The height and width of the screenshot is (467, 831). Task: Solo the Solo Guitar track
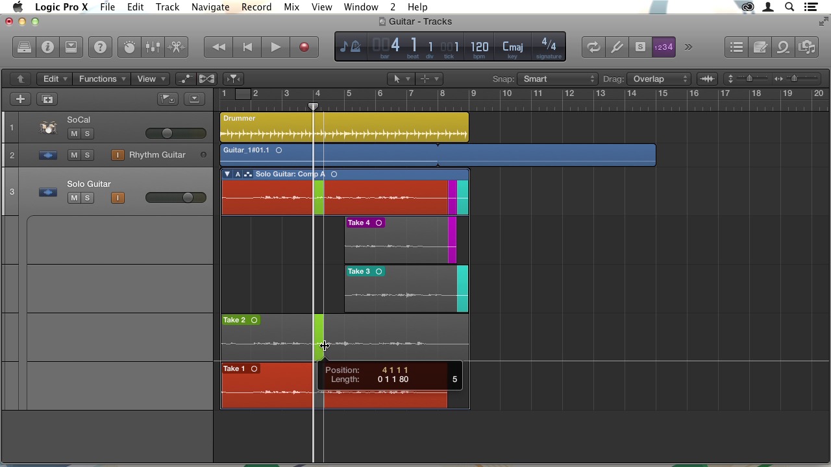point(87,198)
